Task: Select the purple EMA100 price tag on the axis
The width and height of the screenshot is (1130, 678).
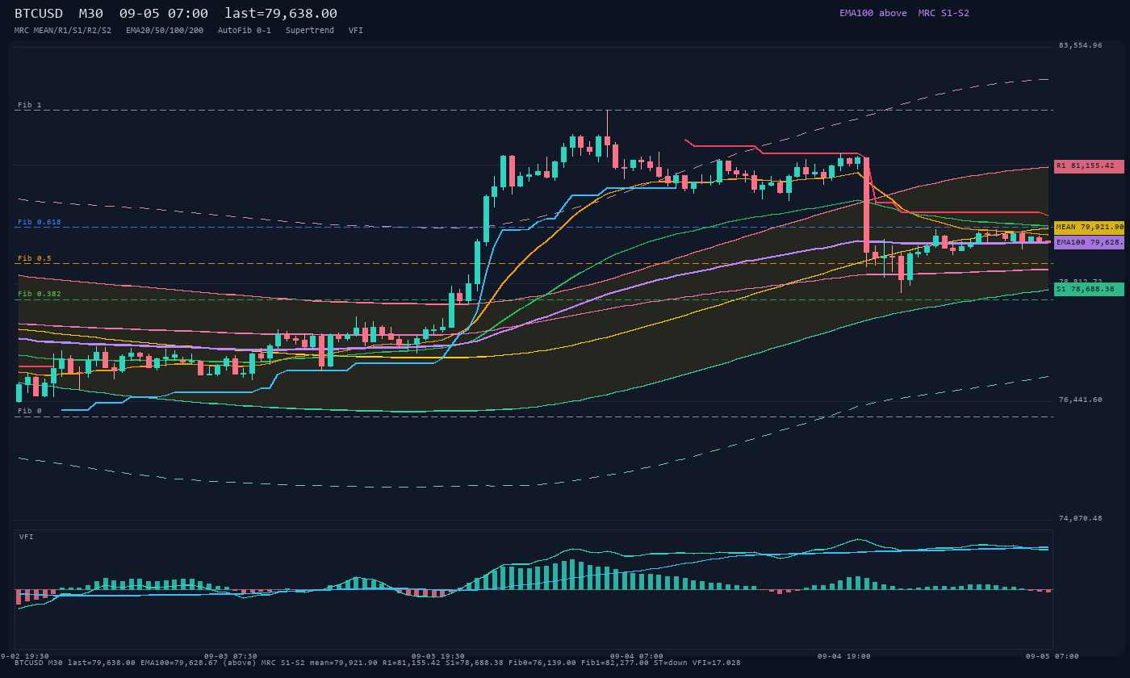Action: 1089,242
